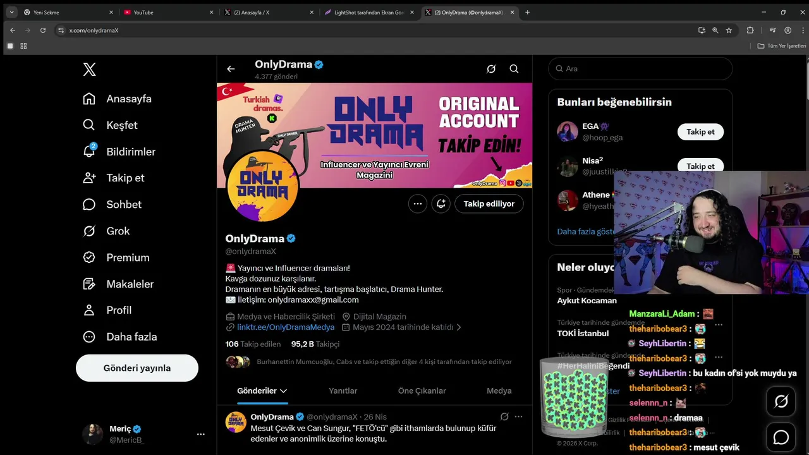The width and height of the screenshot is (809, 455).
Task: Click browser back arrow
Action: click(x=13, y=30)
